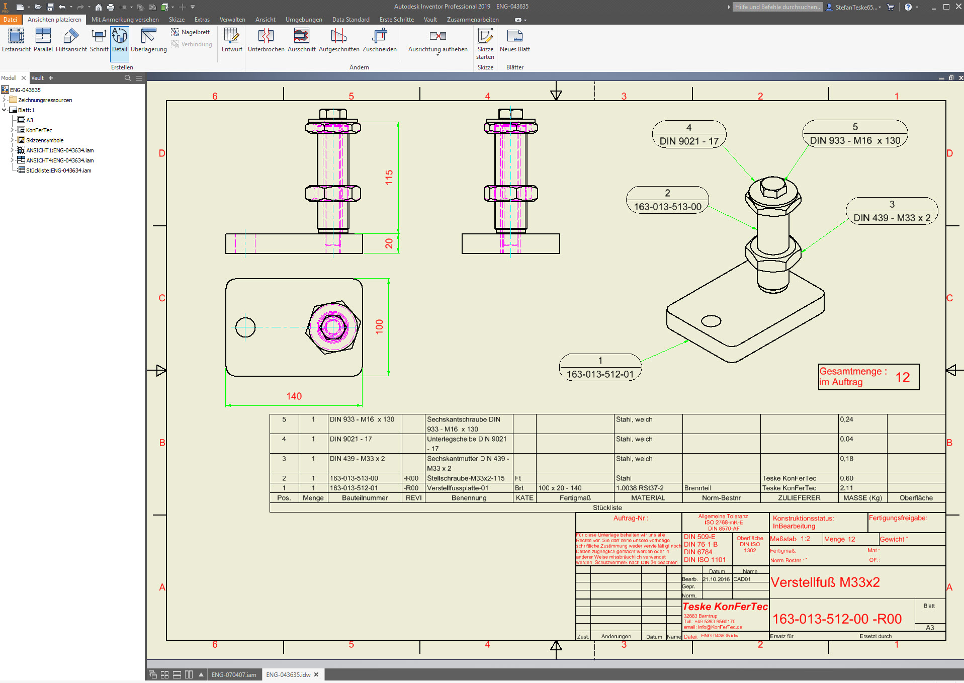This screenshot has height=683, width=964.
Task: Click the new file icon in the title bar
Action: tap(20, 7)
